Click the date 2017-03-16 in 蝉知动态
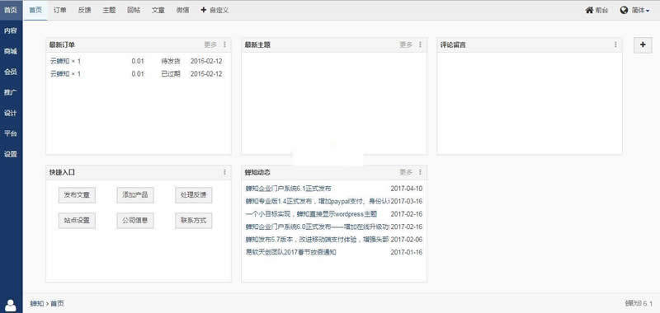The image size is (660, 313). [407, 201]
